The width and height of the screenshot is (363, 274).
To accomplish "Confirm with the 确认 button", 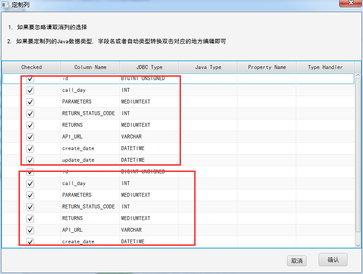I will point(333,259).
